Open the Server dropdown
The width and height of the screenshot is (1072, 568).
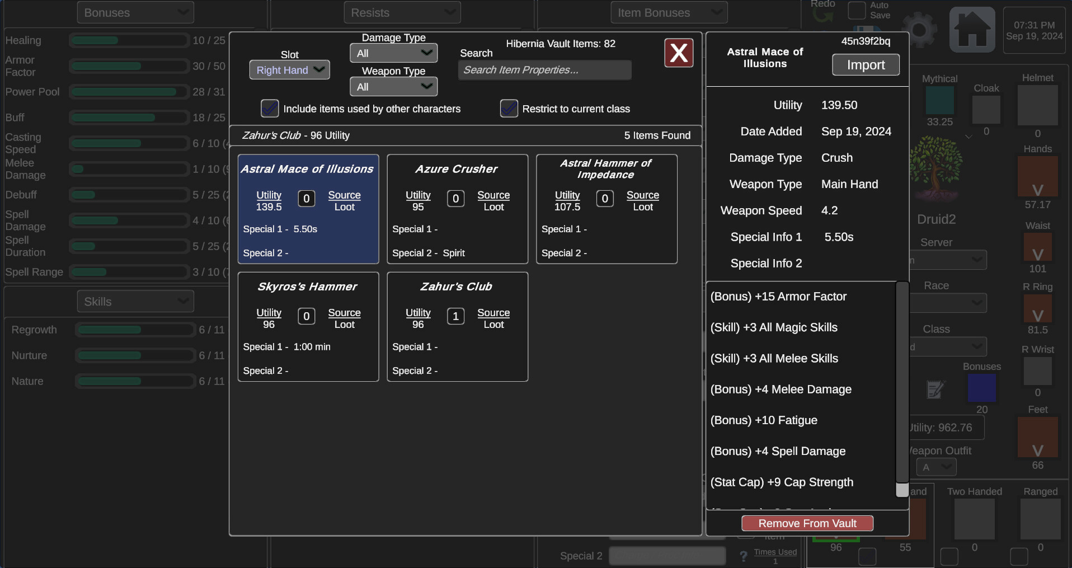pyautogui.click(x=948, y=260)
